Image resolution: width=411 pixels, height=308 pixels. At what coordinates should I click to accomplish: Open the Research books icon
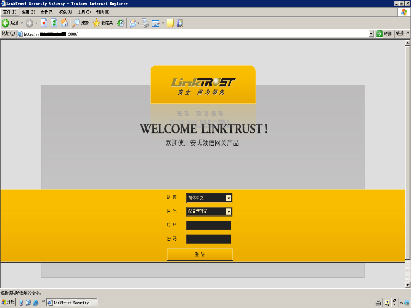coord(180,23)
